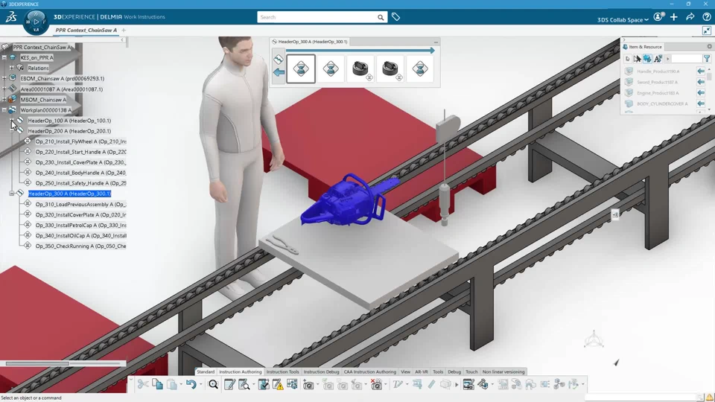Click the magnifier zoom icon in toolbar
This screenshot has height=402, width=715.
[x=213, y=384]
